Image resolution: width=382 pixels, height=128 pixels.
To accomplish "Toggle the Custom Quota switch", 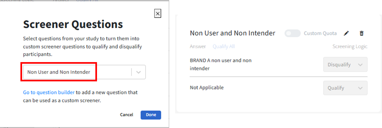I will click(x=292, y=33).
